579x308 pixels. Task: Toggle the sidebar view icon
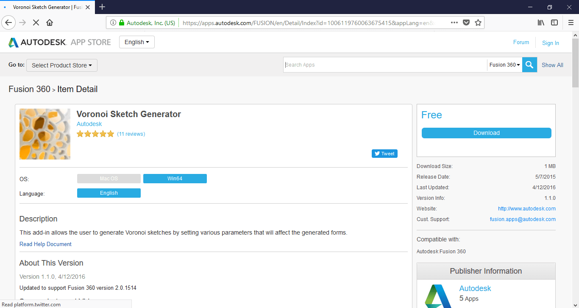pyautogui.click(x=554, y=22)
